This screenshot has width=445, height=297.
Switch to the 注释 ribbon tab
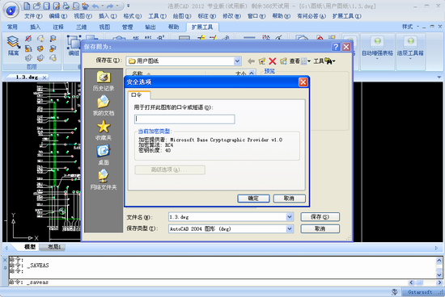coord(58,27)
